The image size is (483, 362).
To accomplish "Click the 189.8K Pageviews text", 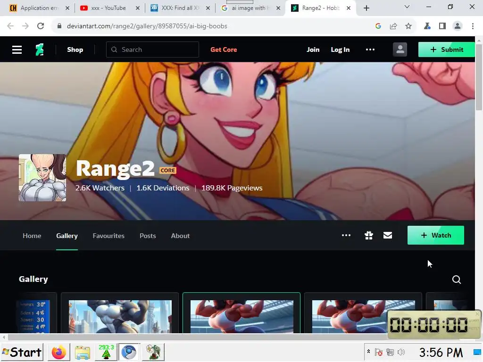I will 232,188.
